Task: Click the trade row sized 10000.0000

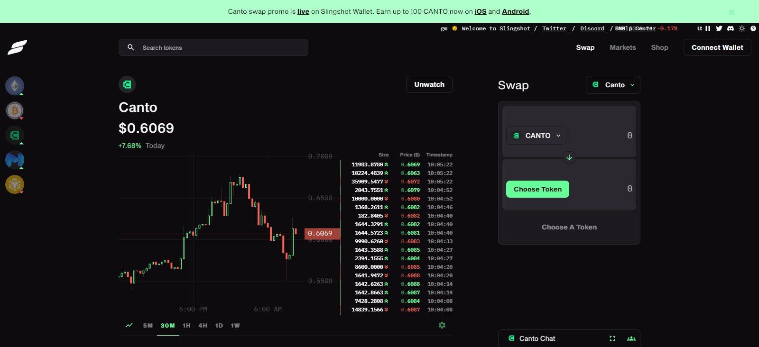Action: 402,199
